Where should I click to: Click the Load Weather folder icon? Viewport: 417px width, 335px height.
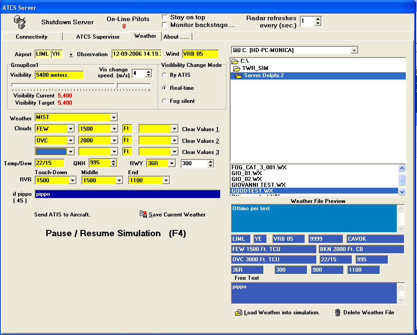(x=238, y=313)
